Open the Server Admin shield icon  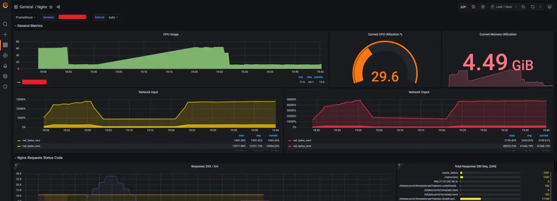[5, 86]
